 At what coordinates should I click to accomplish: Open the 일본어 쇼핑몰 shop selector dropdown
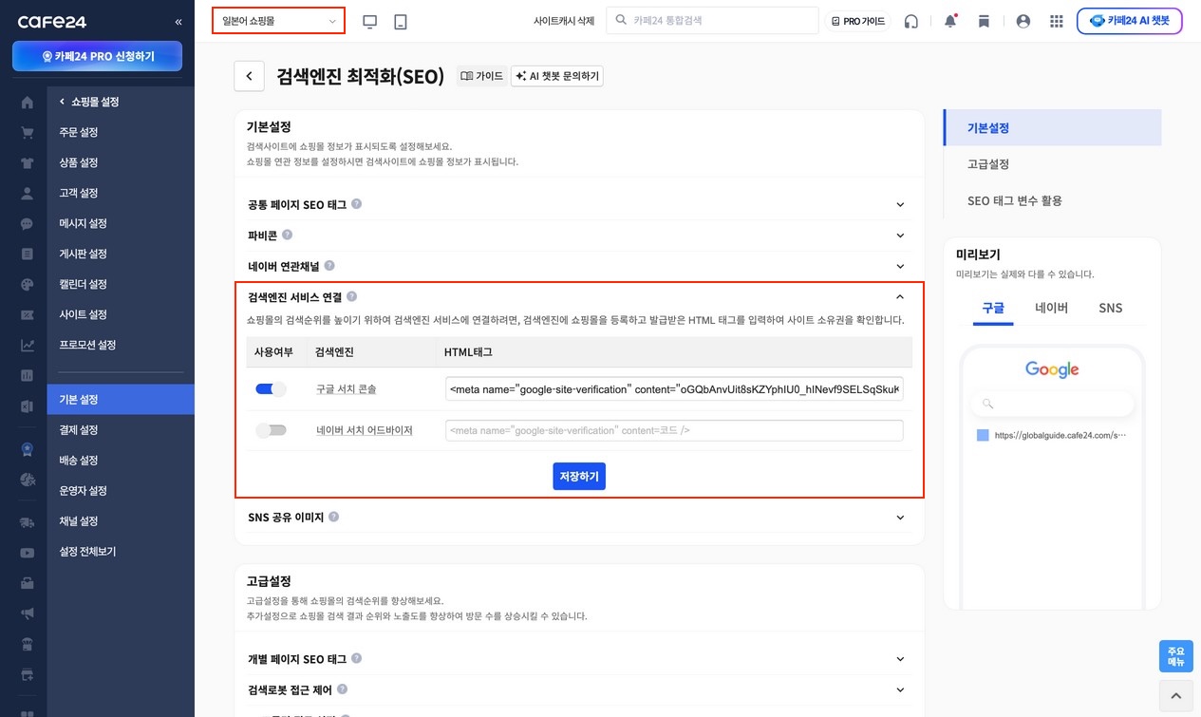click(x=278, y=20)
